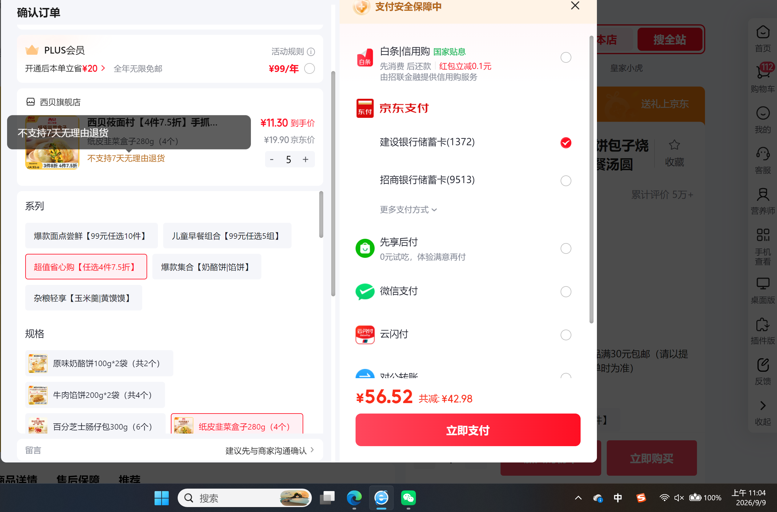This screenshot has width=777, height=512.
Task: Collapse the sidebar with 收起 arrow
Action: coord(763,406)
